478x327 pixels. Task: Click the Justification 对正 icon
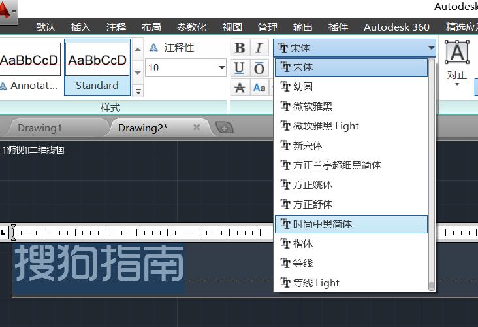(457, 52)
